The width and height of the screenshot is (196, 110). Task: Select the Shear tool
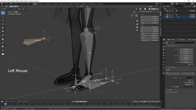3,54
